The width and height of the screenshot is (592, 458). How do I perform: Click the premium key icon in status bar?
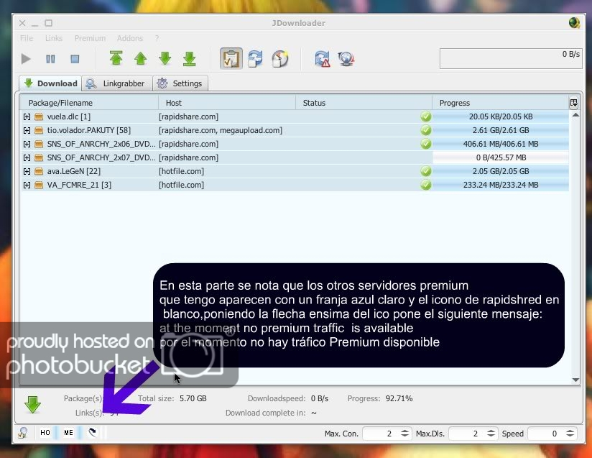coord(23,433)
